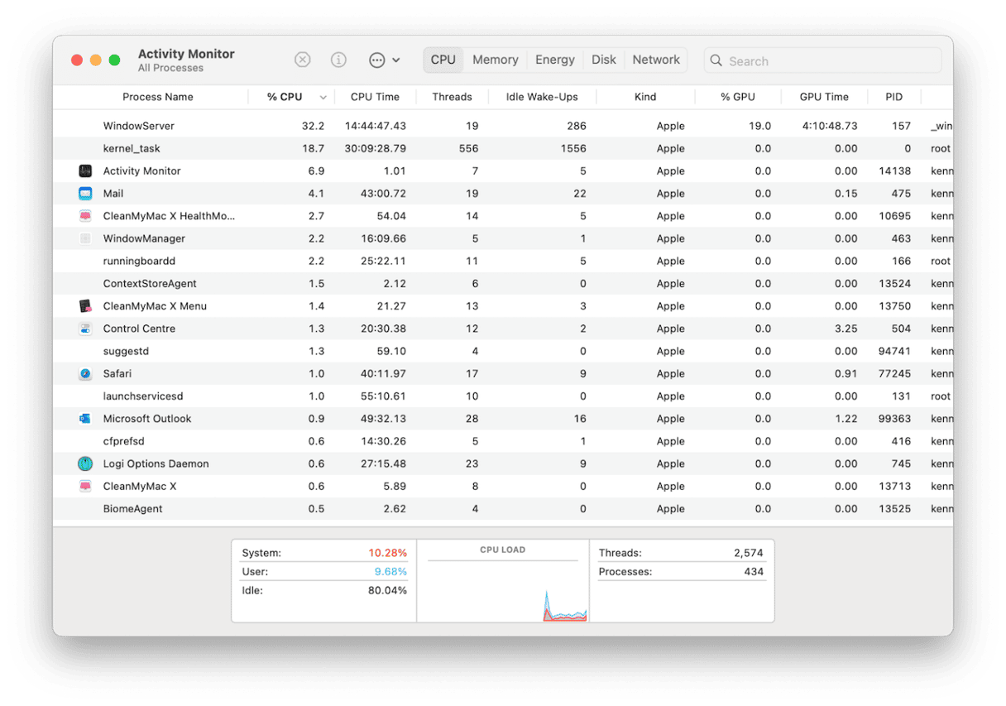Switch to the Network tab

click(x=656, y=60)
